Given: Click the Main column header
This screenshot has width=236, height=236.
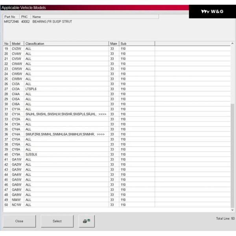Looking at the screenshot, I should pyautogui.click(x=113, y=44).
